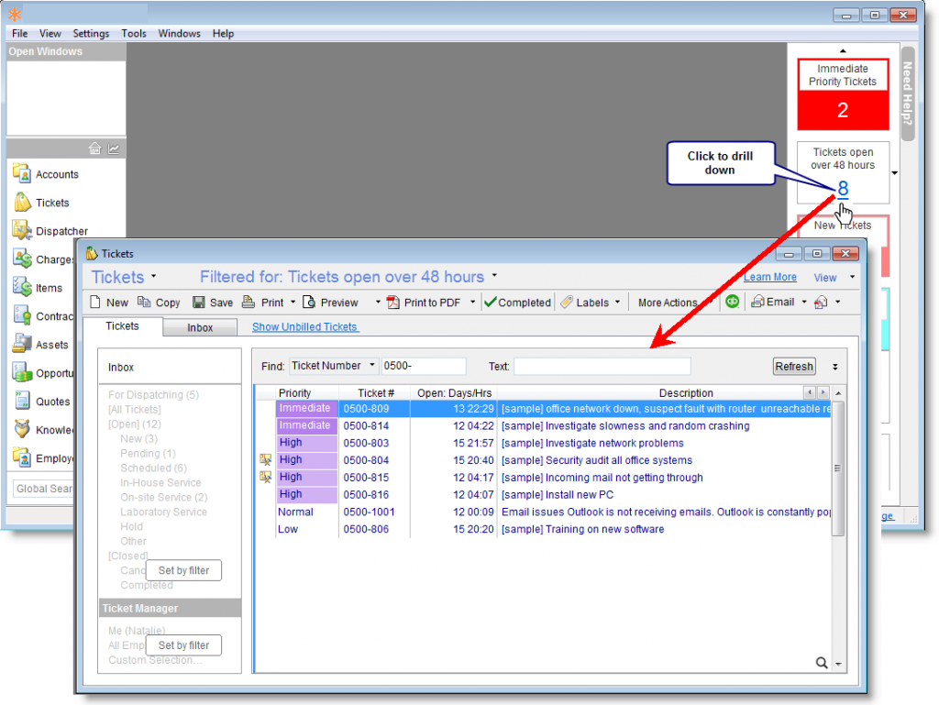Image resolution: width=939 pixels, height=705 pixels.
Task: Open the Email dropdown in the toolbar
Action: (x=803, y=302)
